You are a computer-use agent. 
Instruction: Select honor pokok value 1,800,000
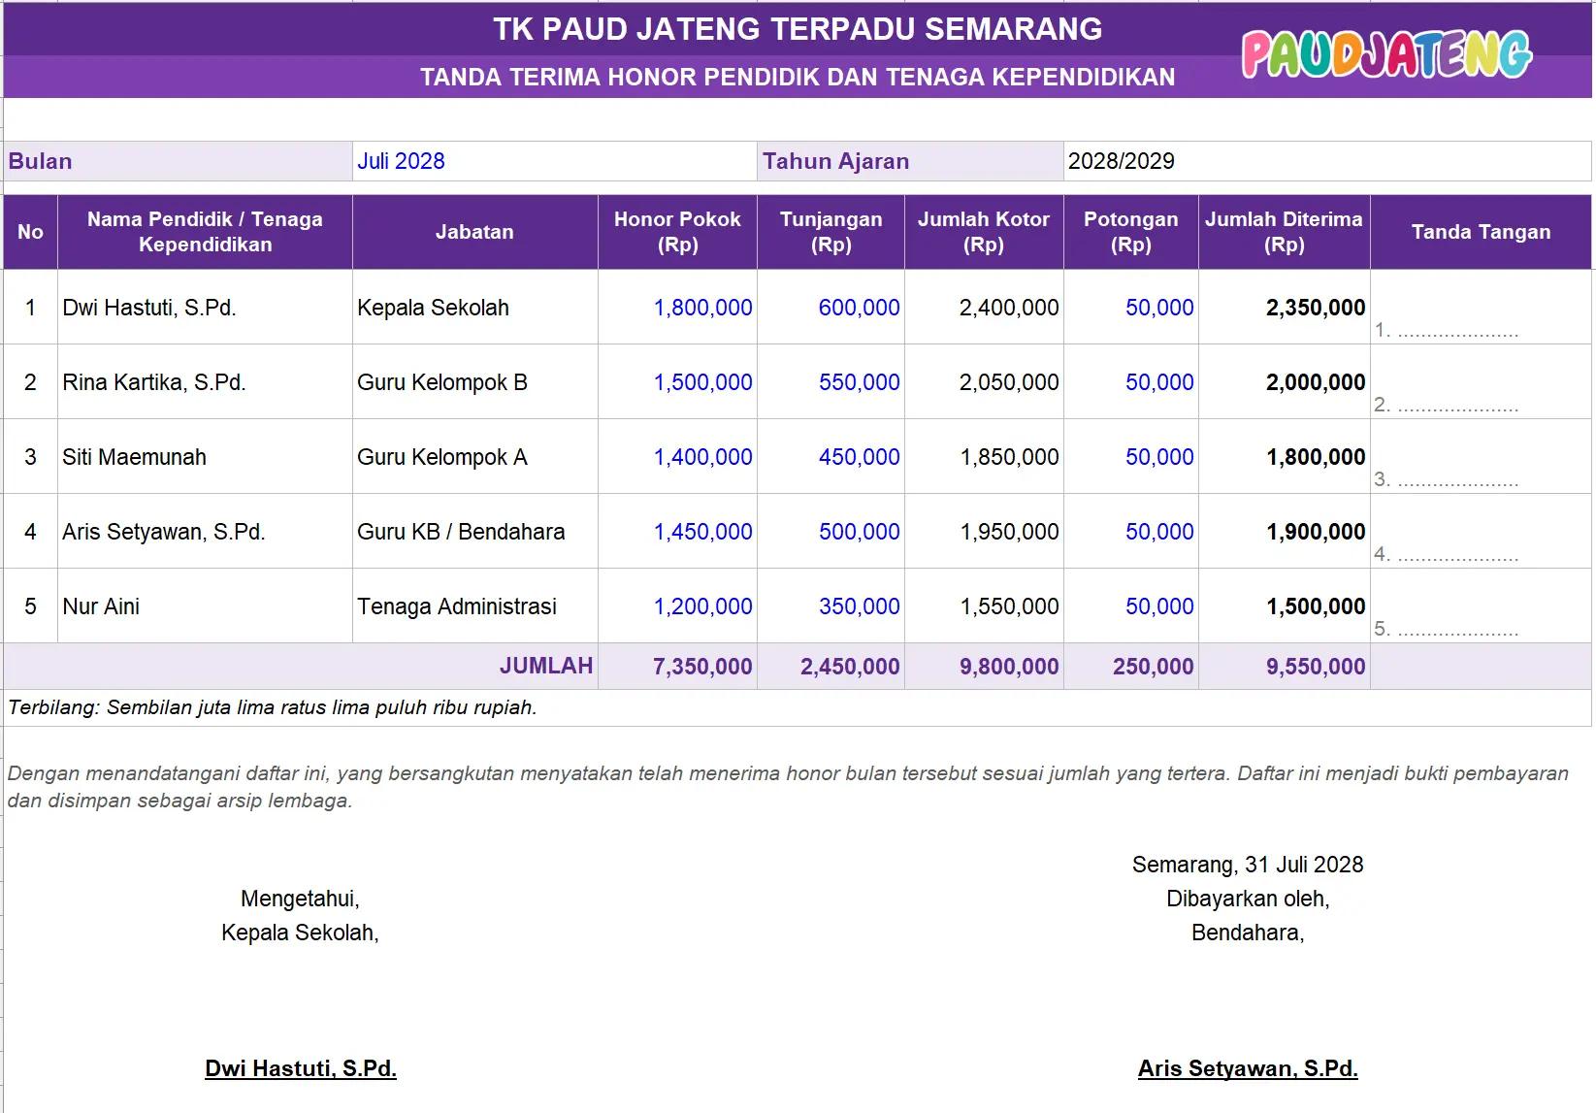[677, 308]
